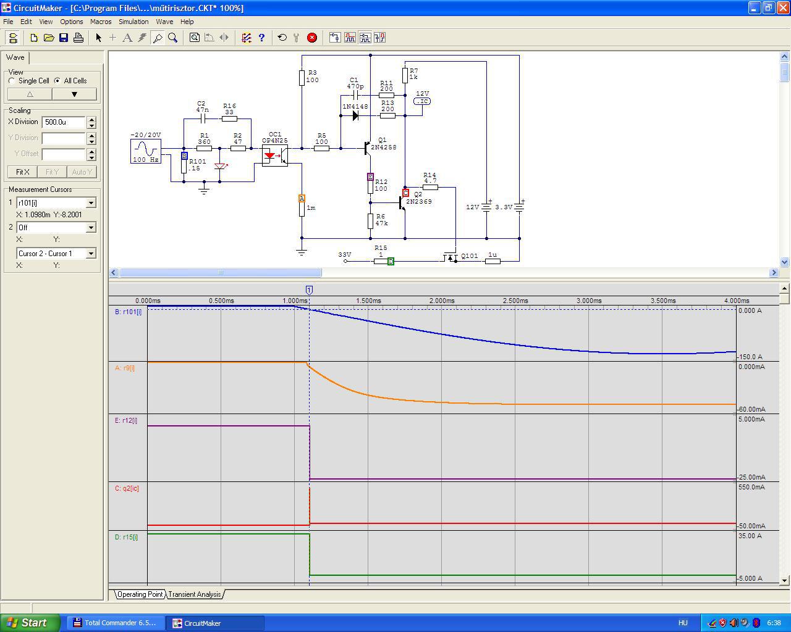Select the All Cells radio button
The width and height of the screenshot is (791, 632).
(x=57, y=81)
